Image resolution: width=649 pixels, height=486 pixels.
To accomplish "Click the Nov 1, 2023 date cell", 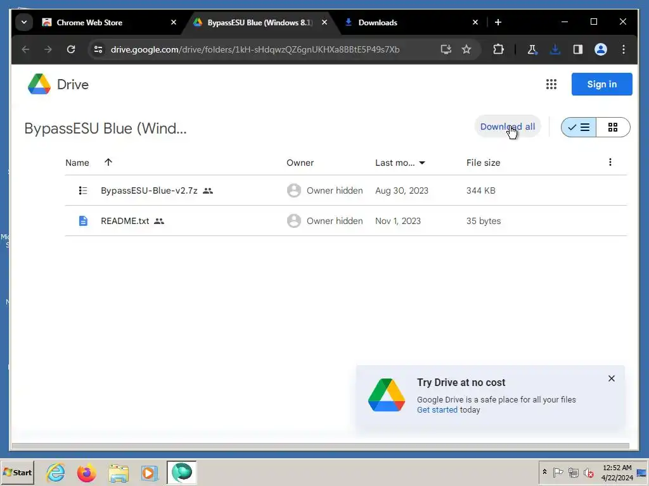I will [398, 221].
